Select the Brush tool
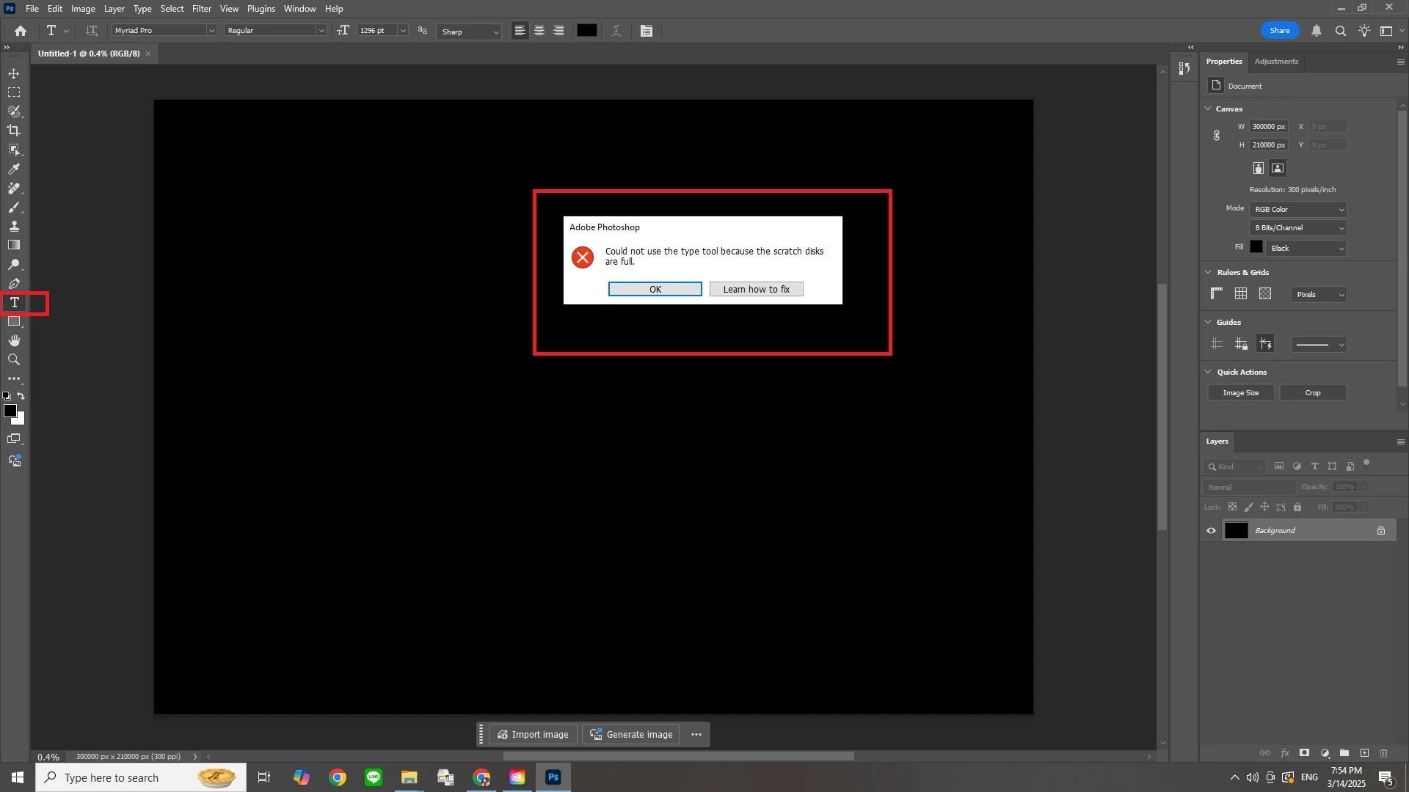1409x792 pixels. (x=14, y=208)
